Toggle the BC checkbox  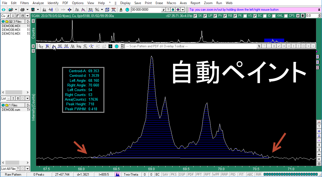[255, 16]
